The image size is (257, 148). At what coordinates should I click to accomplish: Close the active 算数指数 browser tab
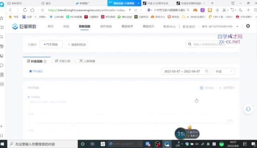pos(139,3)
